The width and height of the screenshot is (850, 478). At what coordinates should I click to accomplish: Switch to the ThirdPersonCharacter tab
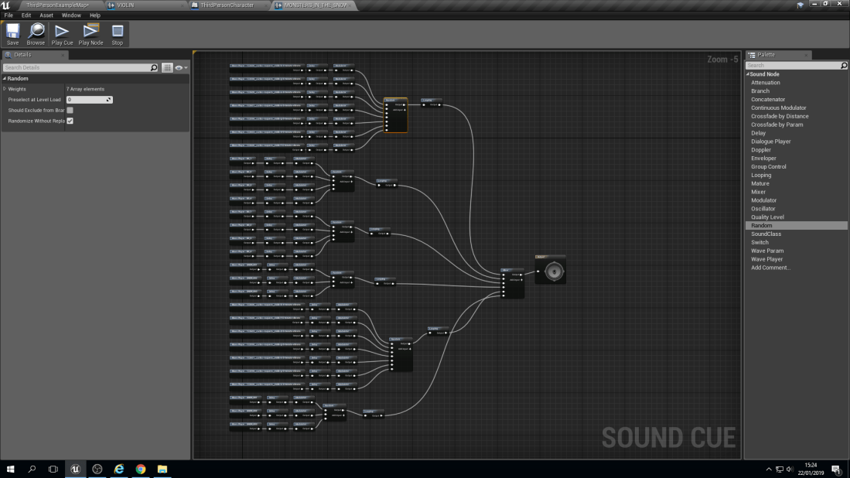(x=227, y=5)
